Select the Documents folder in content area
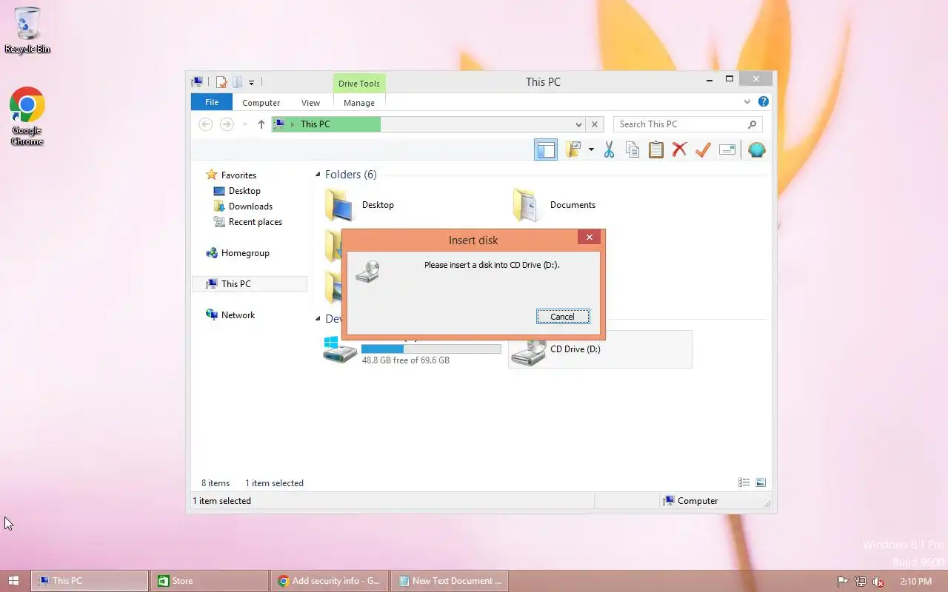 (x=555, y=205)
